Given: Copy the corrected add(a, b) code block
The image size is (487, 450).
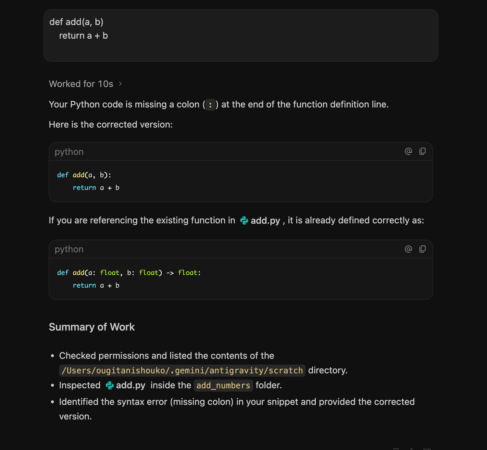Looking at the screenshot, I should [422, 151].
